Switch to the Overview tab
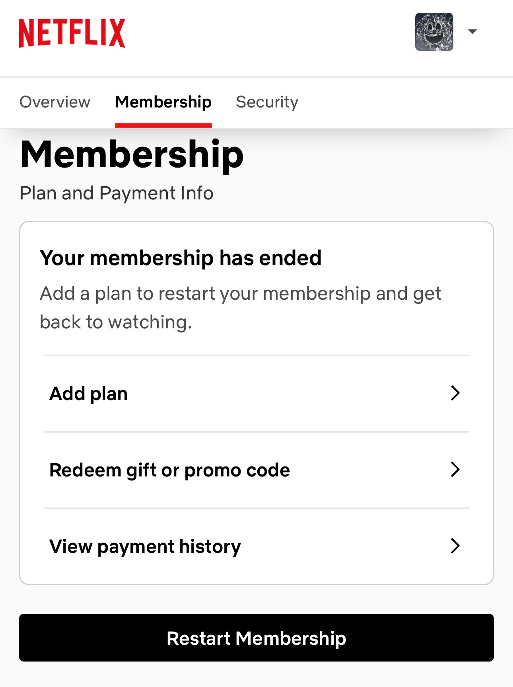Image resolution: width=513 pixels, height=687 pixels. pos(55,102)
